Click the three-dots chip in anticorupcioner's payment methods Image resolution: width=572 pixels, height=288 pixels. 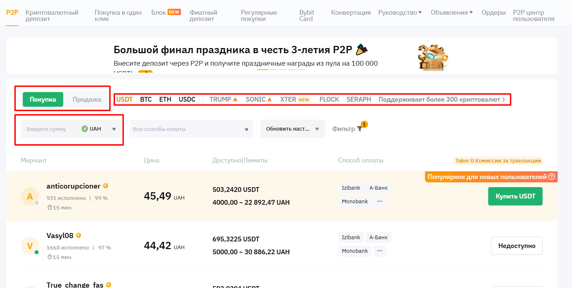[x=380, y=201]
